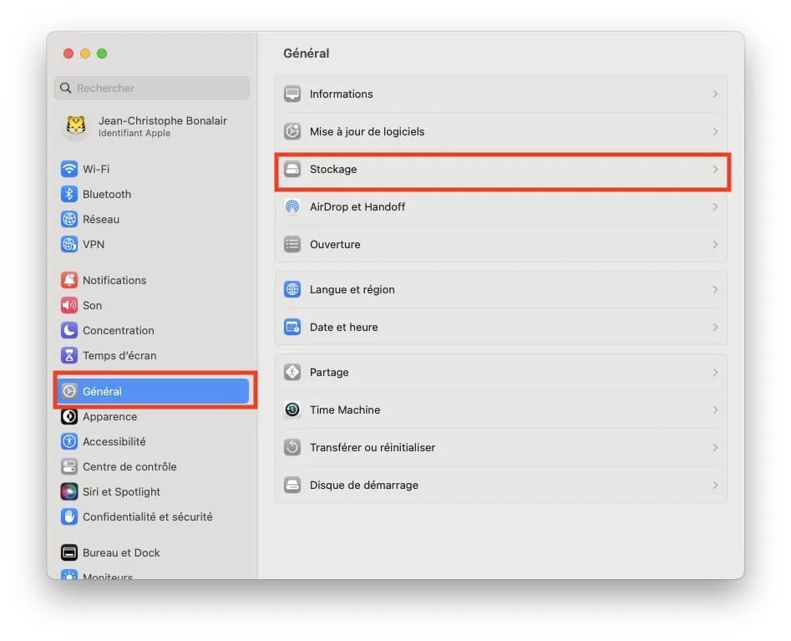This screenshot has width=791, height=641.
Task: Click the Bureau et Dock icon
Action: click(69, 552)
